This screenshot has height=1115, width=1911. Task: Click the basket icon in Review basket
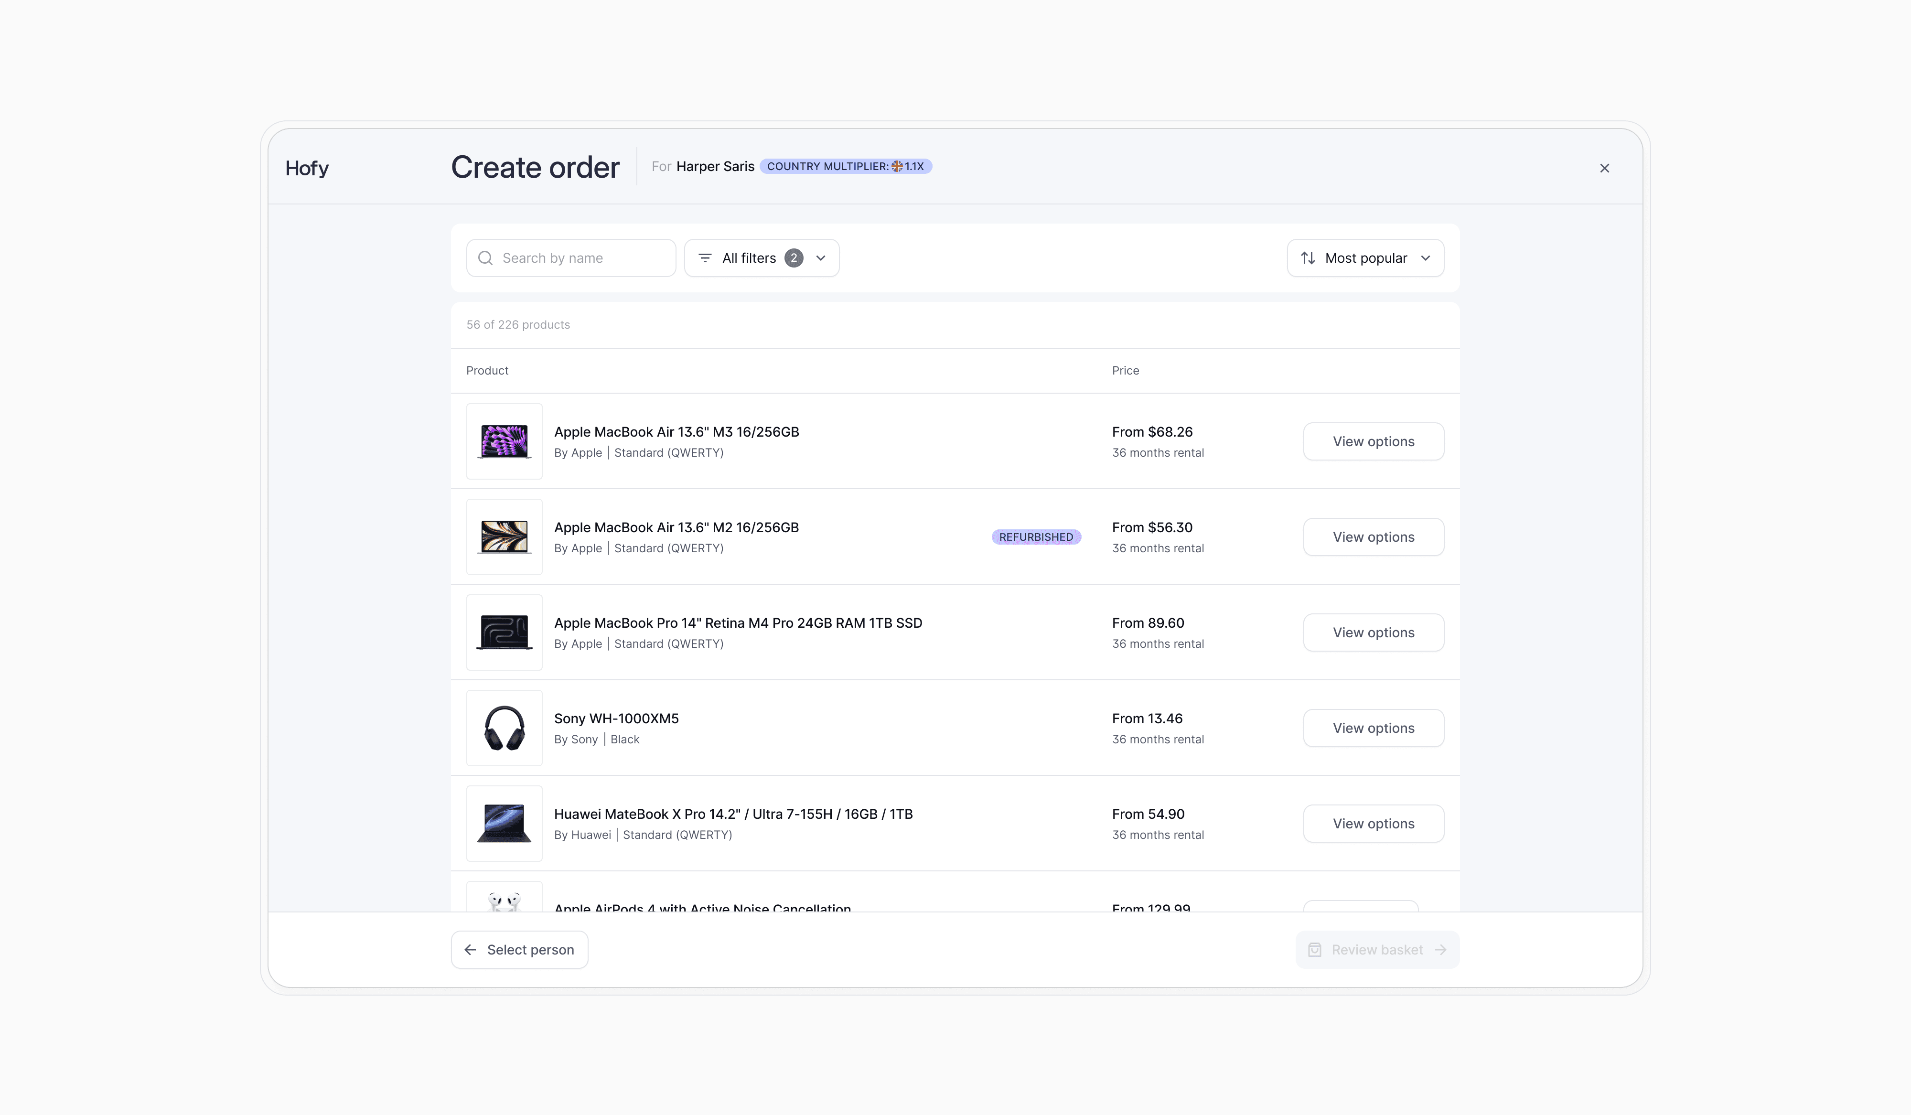coord(1315,950)
